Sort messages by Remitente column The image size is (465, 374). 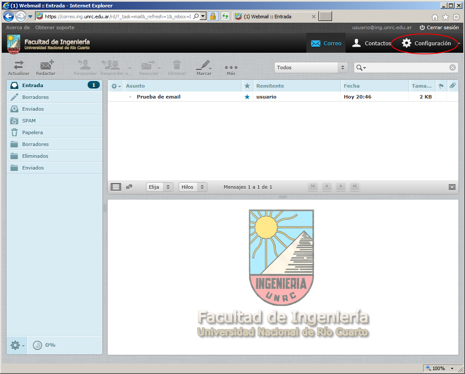pos(270,86)
